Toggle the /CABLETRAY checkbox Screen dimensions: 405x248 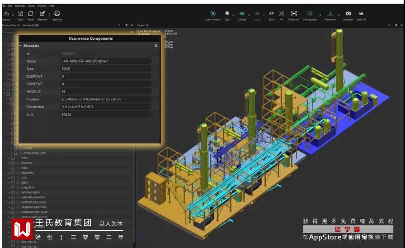(x=13, y=187)
